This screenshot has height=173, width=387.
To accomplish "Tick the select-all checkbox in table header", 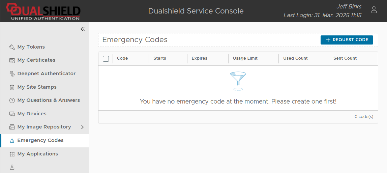I will tap(106, 59).
